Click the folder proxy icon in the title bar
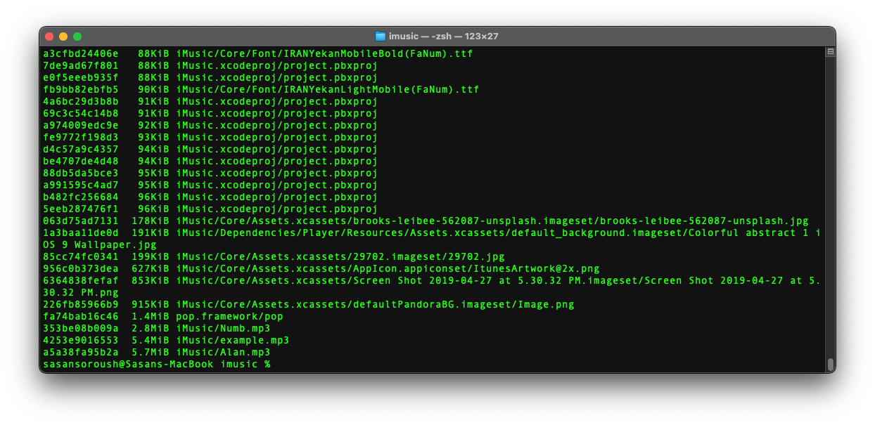This screenshot has height=425, width=875. (x=380, y=35)
